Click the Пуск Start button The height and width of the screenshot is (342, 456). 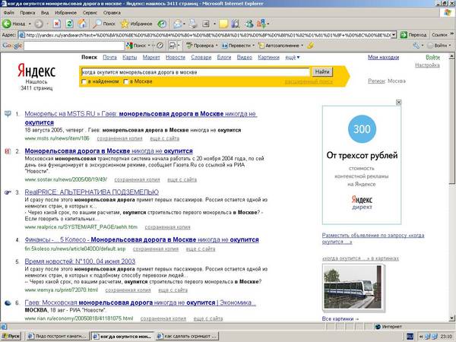click(x=11, y=336)
